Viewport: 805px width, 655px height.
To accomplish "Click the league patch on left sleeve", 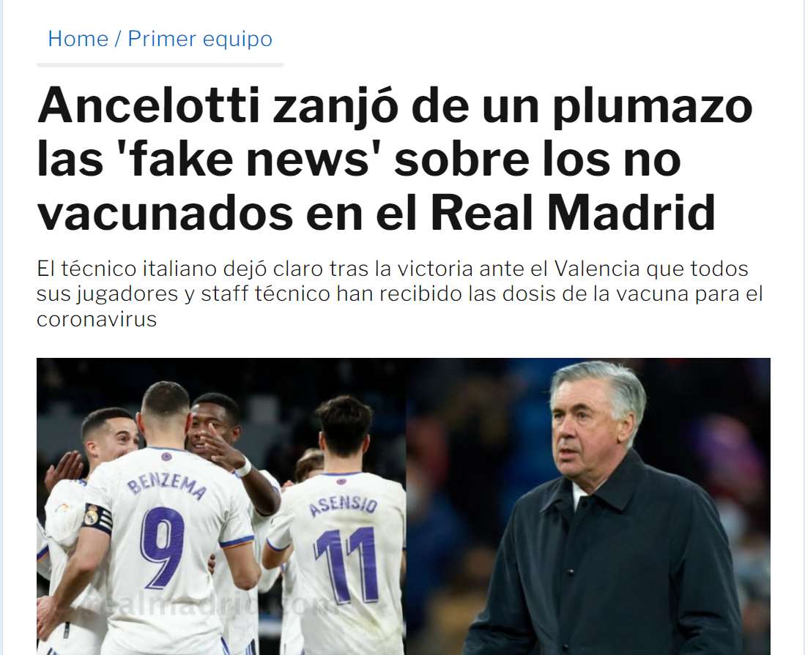I will (x=62, y=508).
